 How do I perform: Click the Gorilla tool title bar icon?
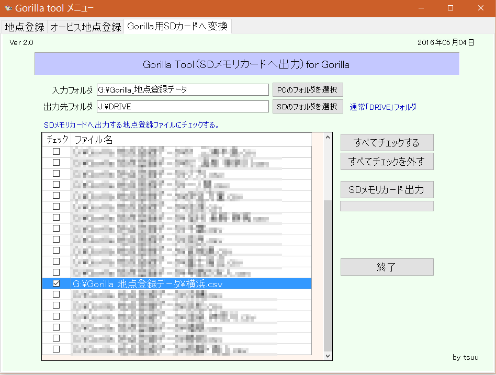pyautogui.click(x=8, y=8)
